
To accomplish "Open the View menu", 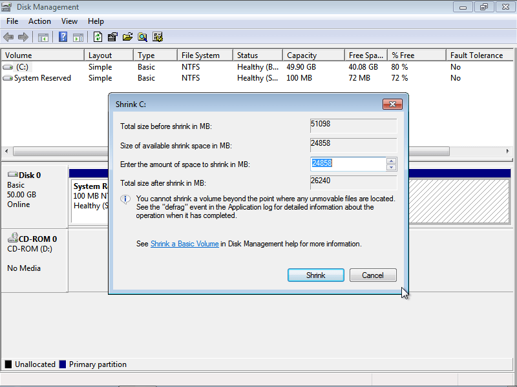I will pyautogui.click(x=69, y=21).
